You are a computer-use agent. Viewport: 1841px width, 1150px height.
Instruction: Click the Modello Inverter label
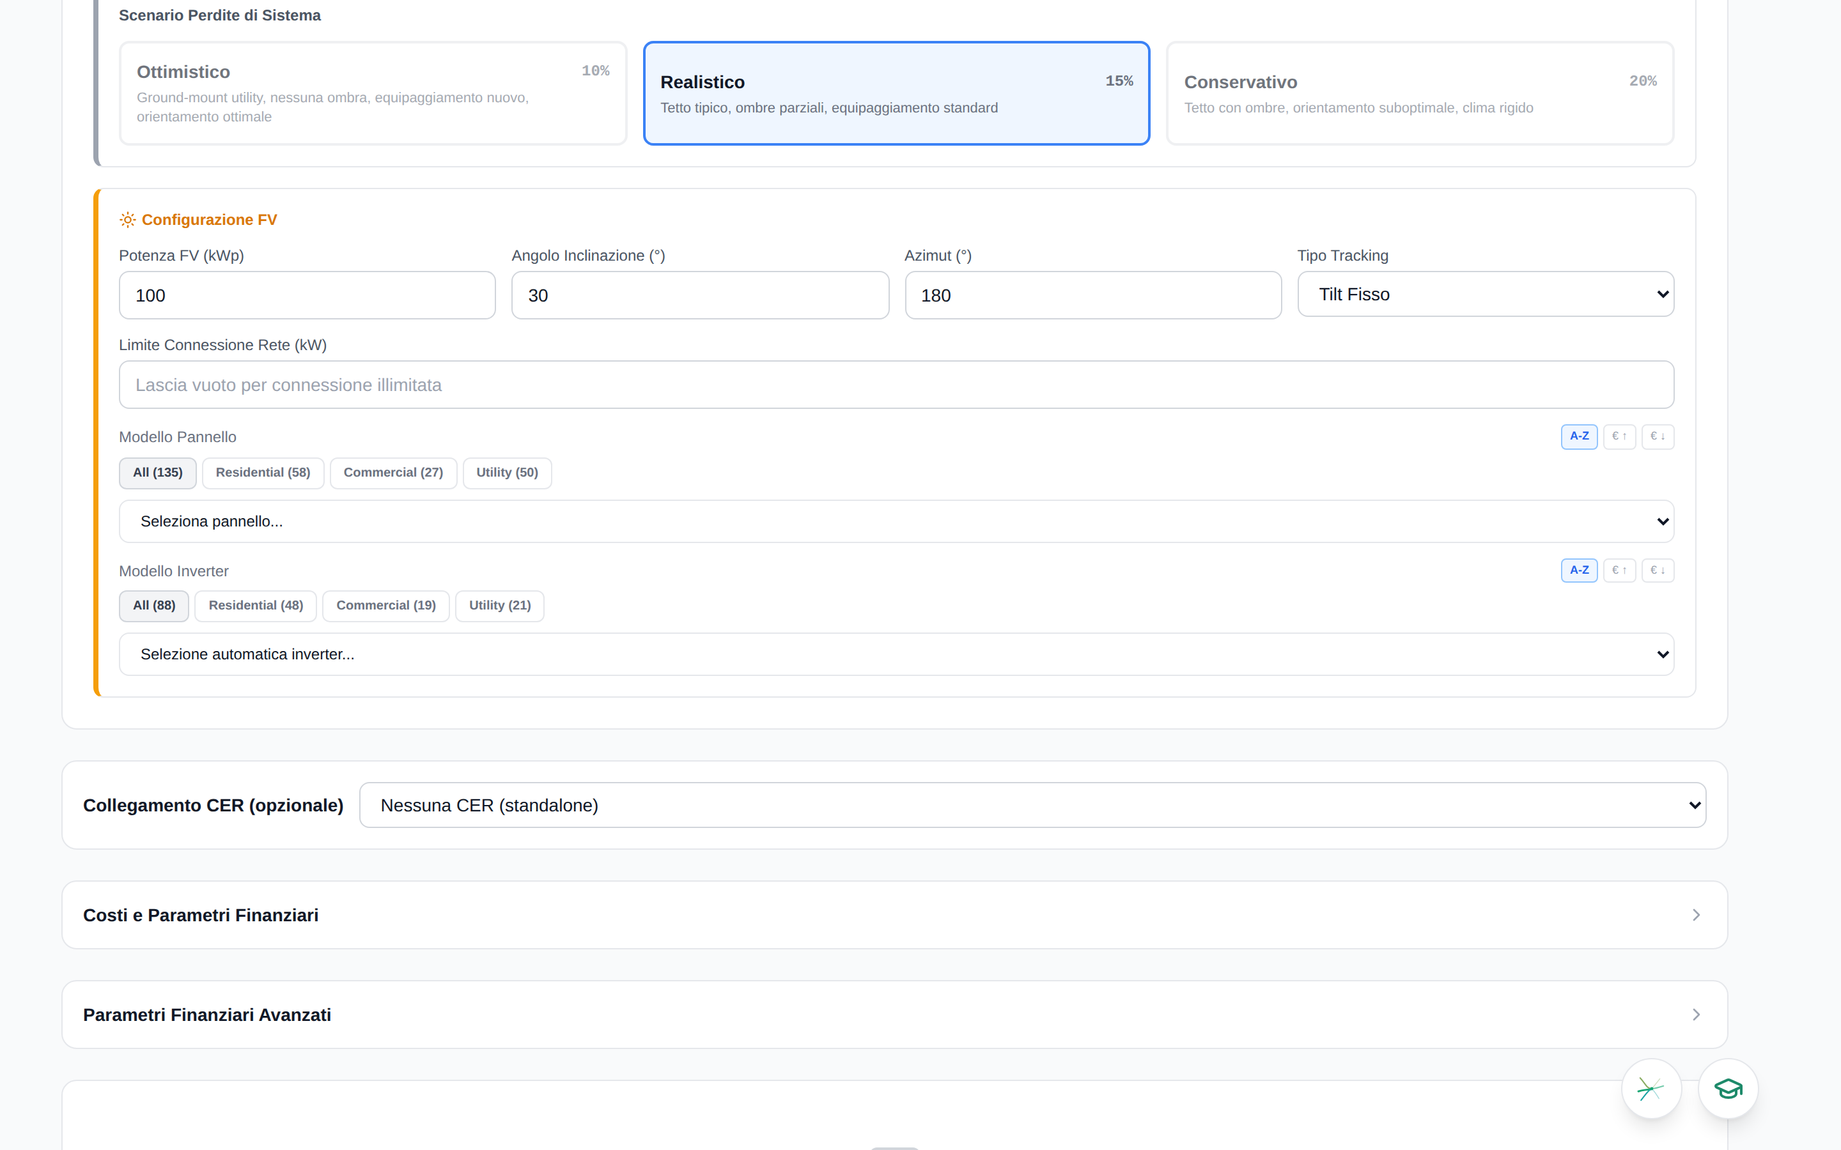pos(173,571)
